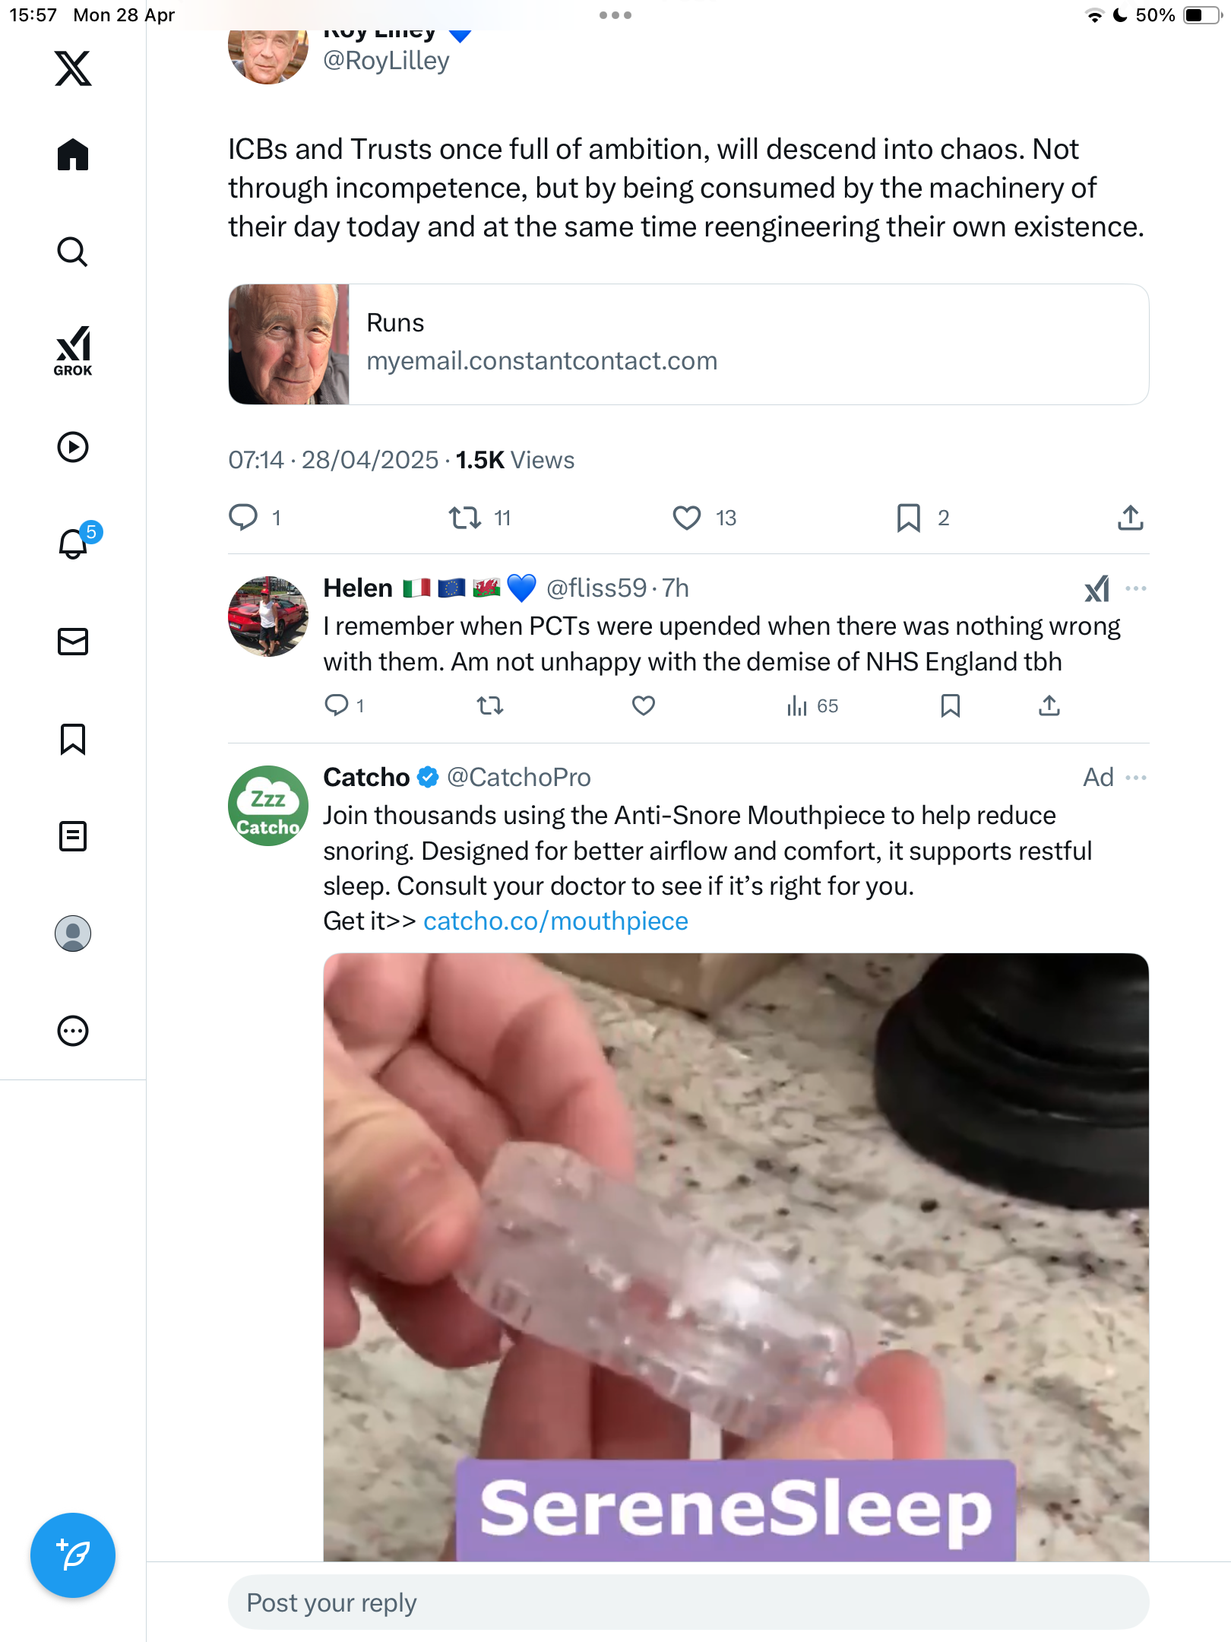
Task: Click the X logo
Action: click(x=73, y=68)
